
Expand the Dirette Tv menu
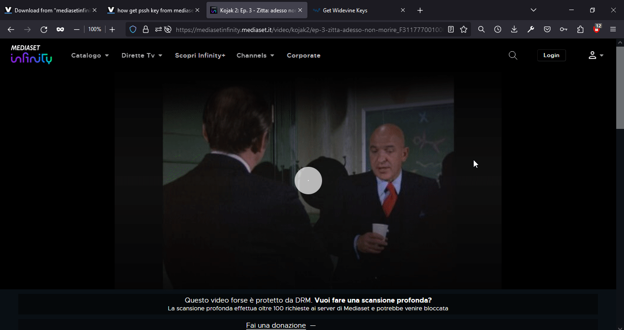[142, 55]
